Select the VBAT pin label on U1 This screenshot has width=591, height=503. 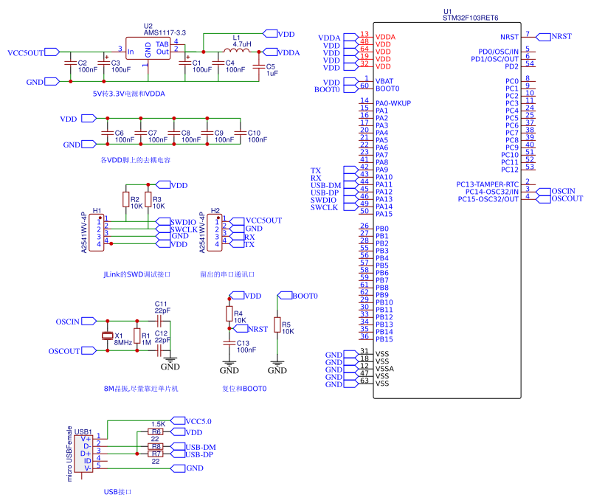click(384, 81)
